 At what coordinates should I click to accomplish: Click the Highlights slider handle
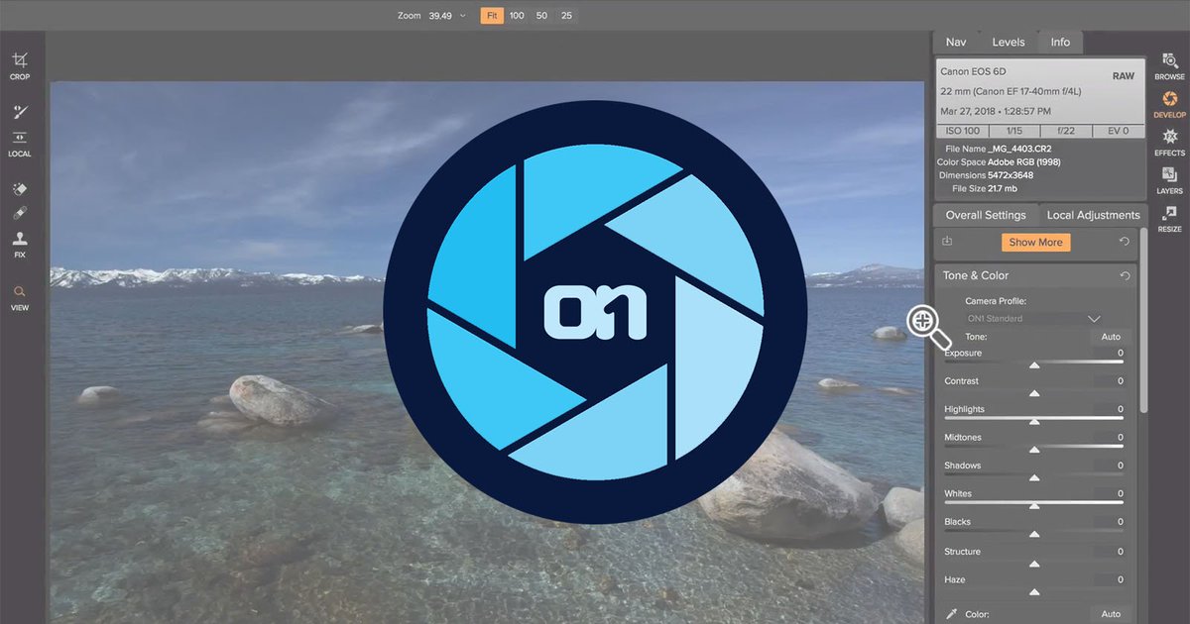(1034, 422)
